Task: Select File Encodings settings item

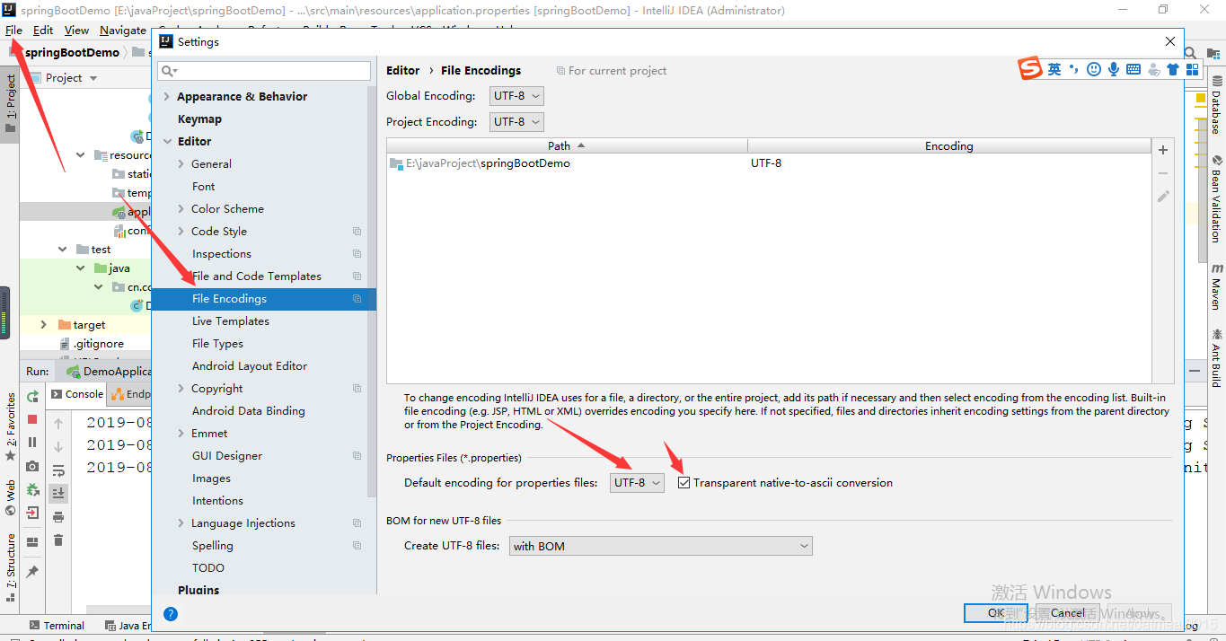Action: (264, 299)
